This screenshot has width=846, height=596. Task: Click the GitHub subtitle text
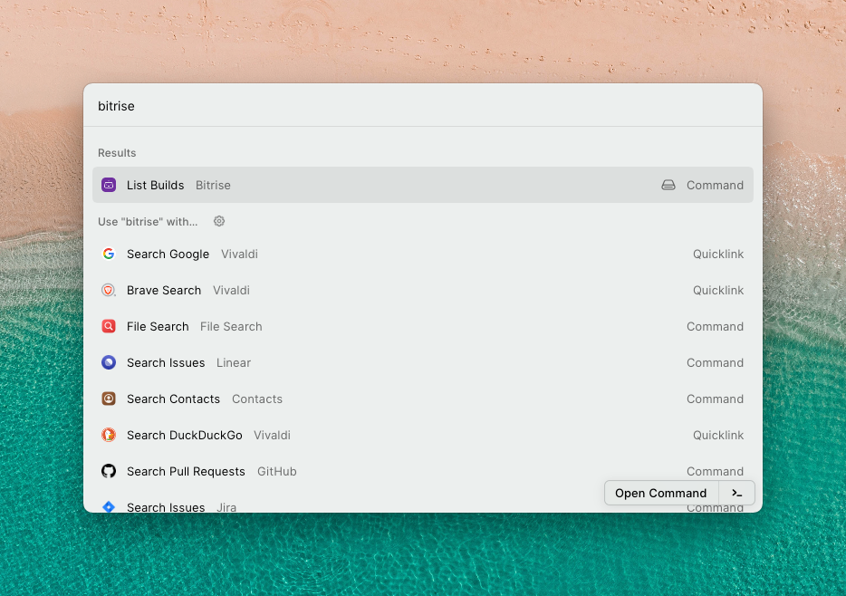(x=277, y=471)
